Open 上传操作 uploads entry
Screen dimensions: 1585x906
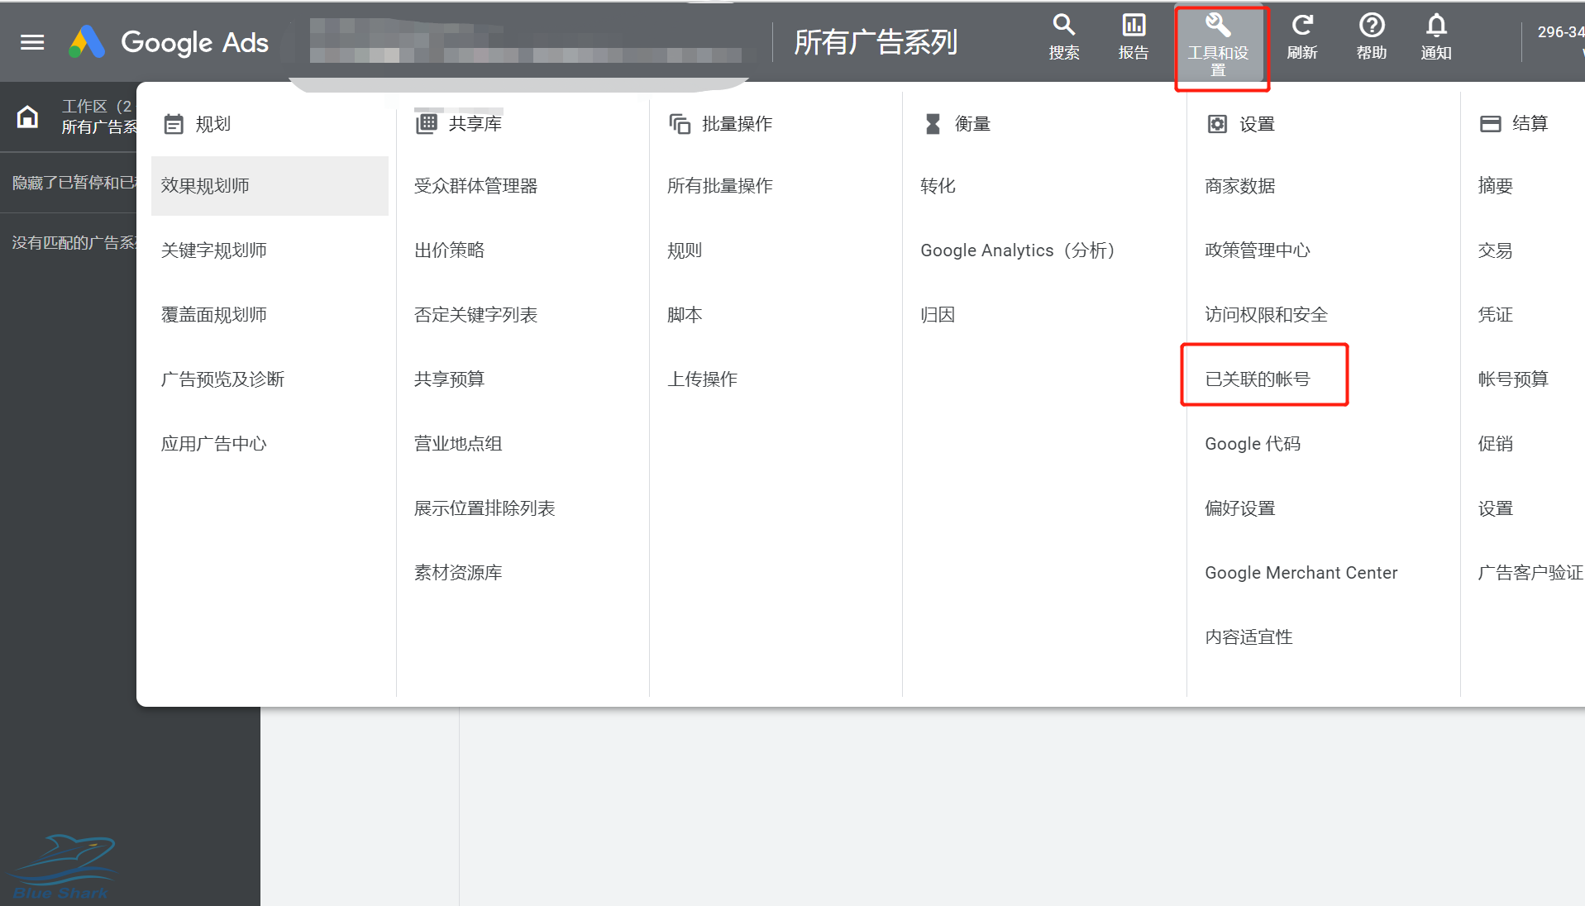pos(702,379)
